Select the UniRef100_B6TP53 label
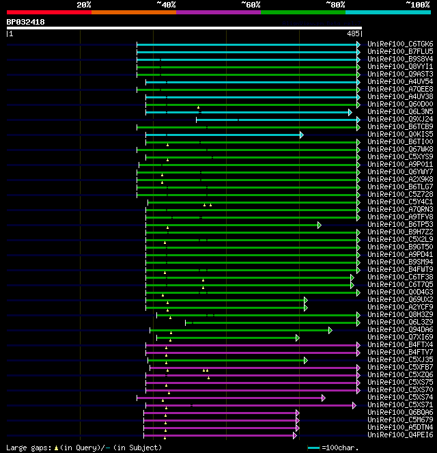437x453 pixels. pos(400,224)
